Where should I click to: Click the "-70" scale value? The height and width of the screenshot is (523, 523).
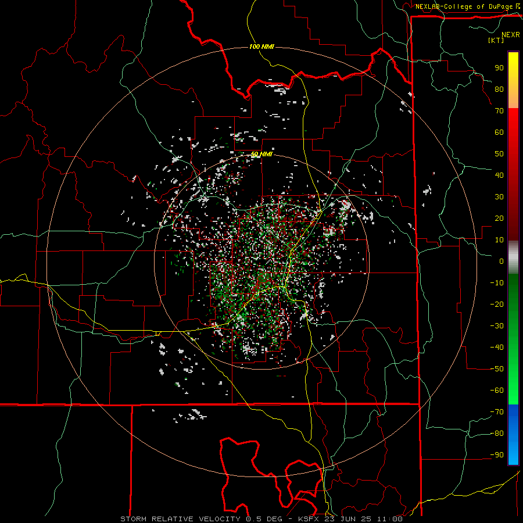497,412
